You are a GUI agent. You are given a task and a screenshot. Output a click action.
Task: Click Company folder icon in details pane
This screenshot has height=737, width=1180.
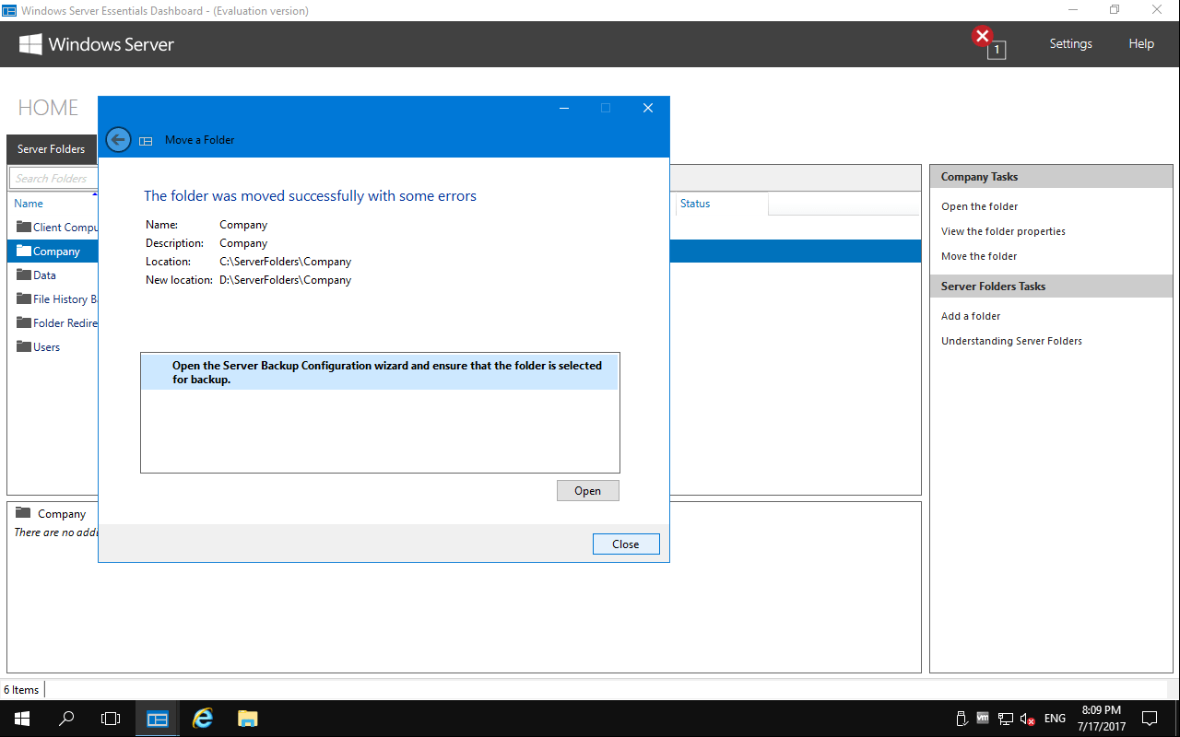23,513
